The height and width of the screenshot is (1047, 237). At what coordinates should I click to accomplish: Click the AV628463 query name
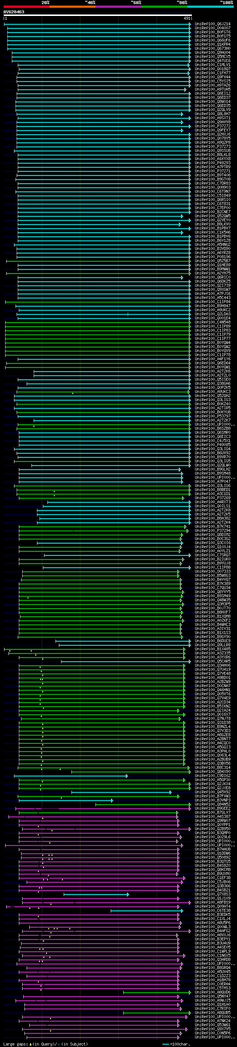coord(14,12)
